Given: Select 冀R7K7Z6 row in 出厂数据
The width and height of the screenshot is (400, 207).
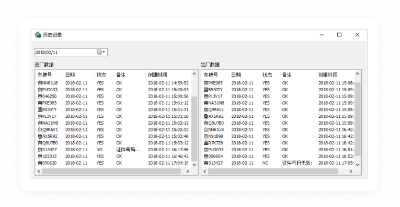Looking at the screenshot, I should [278, 143].
